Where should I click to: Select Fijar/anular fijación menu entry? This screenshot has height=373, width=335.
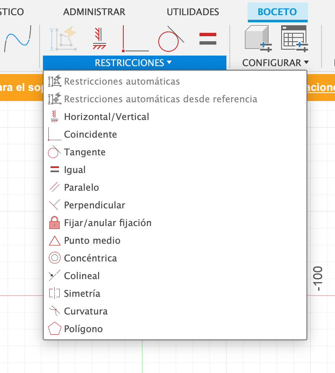click(x=107, y=223)
